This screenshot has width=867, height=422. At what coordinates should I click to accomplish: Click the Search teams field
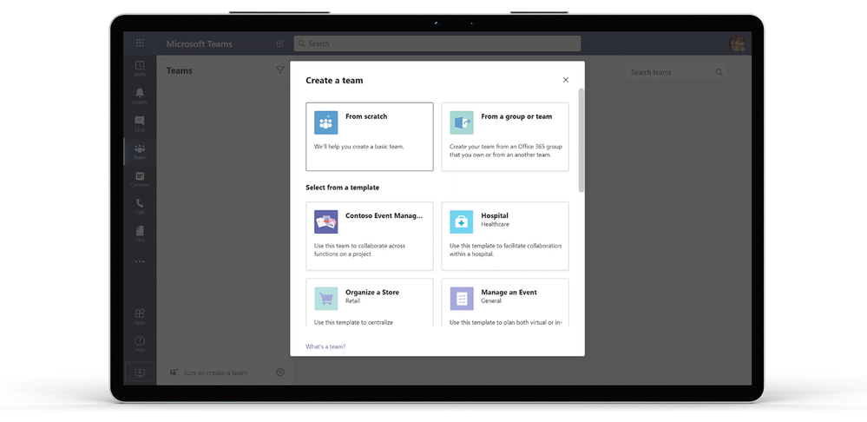tap(676, 72)
